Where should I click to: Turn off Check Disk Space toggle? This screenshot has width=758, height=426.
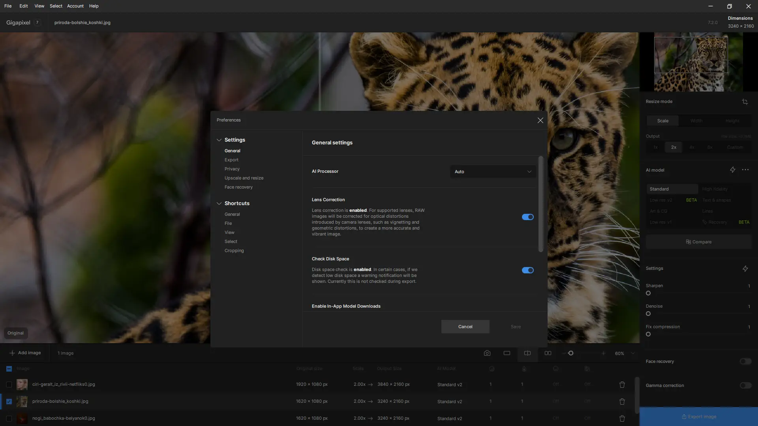527,270
